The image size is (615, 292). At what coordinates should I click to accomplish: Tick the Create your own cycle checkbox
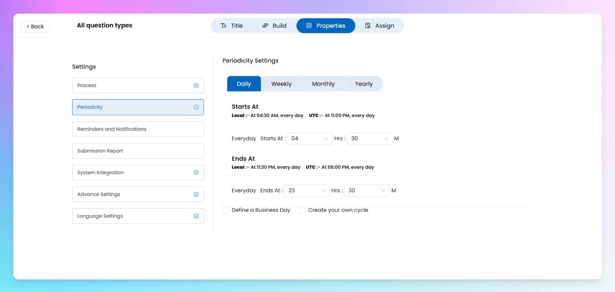(302, 210)
